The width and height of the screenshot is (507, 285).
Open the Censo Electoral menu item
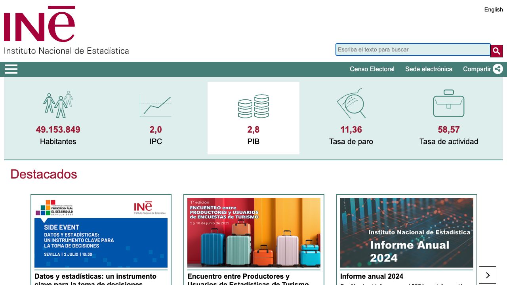[372, 69]
